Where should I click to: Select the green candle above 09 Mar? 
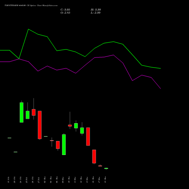click(x=64, y=145)
